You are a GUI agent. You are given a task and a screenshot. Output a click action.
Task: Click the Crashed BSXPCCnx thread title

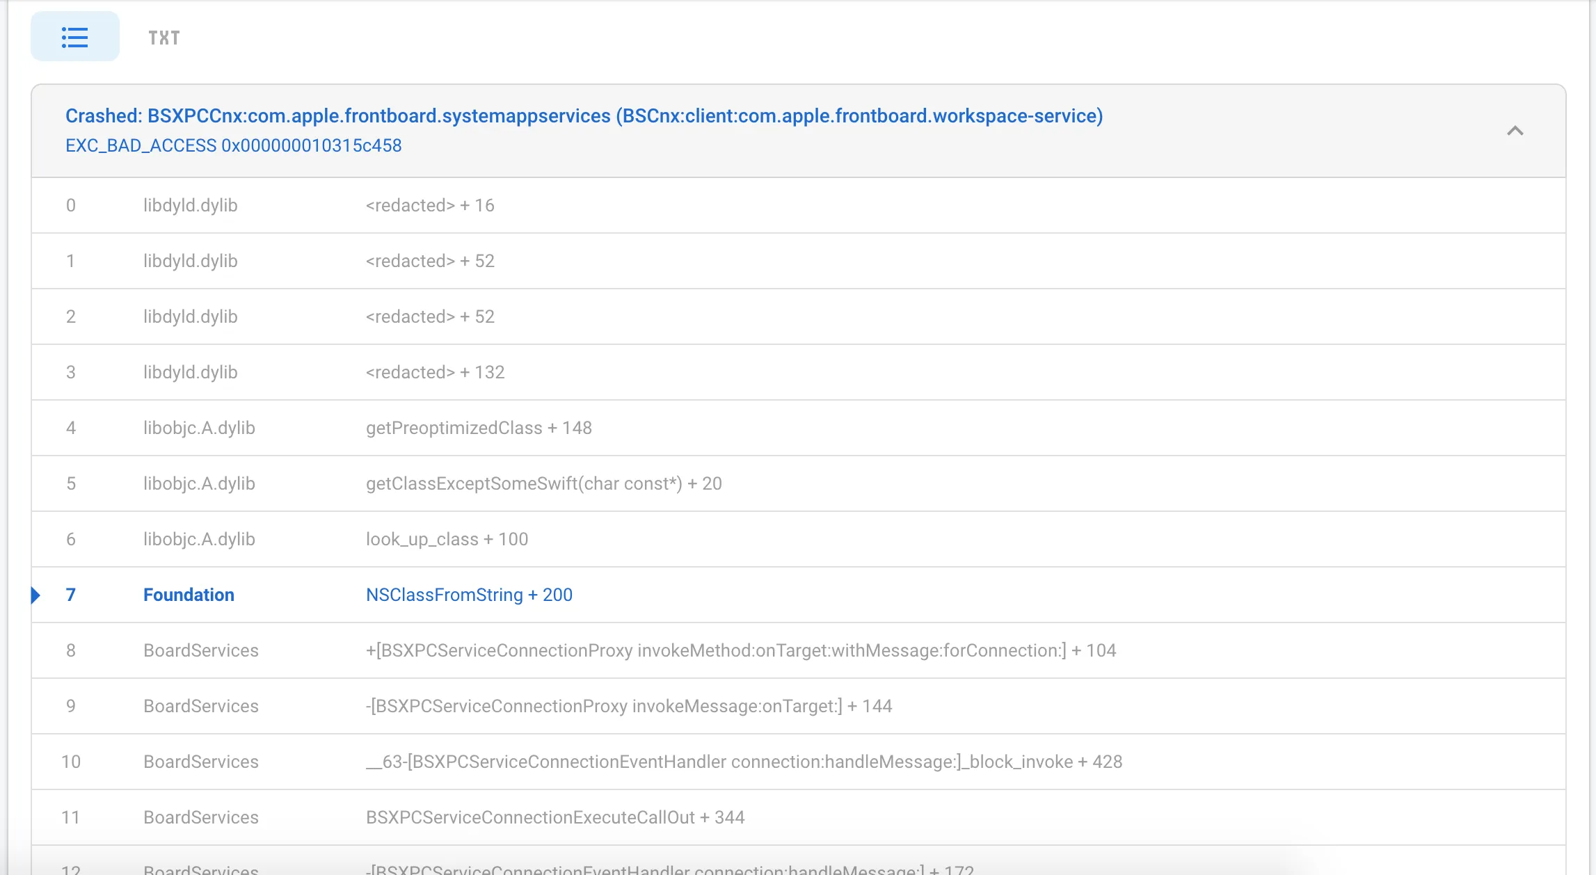(x=584, y=115)
